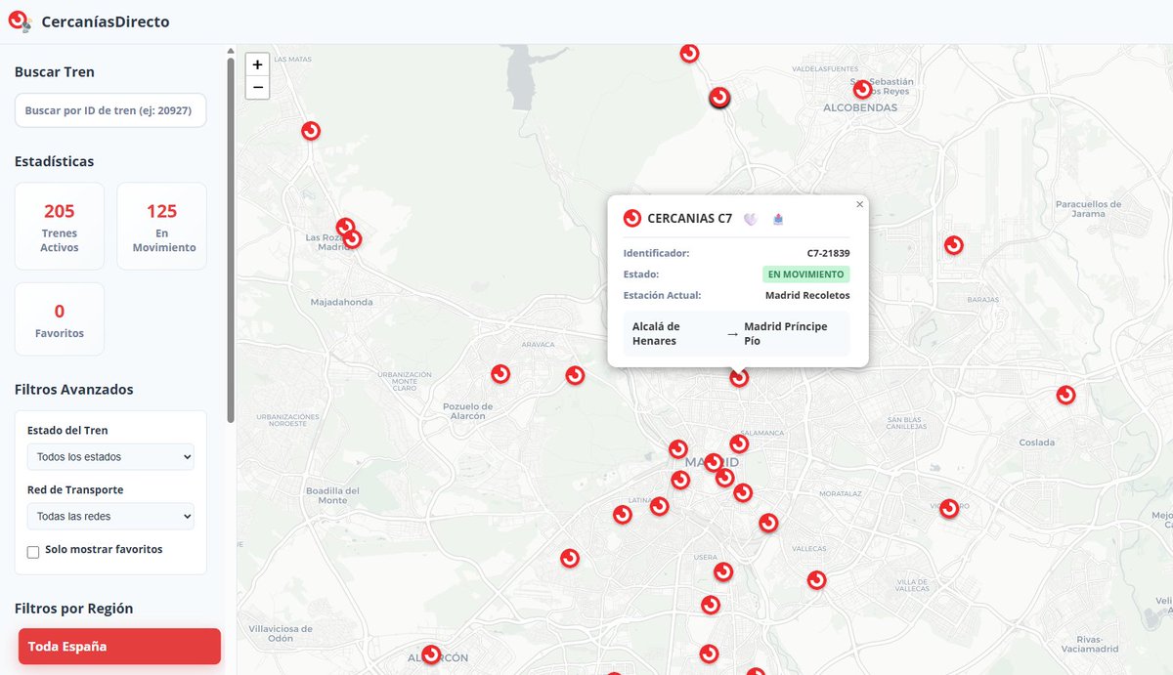Image resolution: width=1173 pixels, height=675 pixels.
Task: Expand the Estado del Tren dropdown
Action: click(x=110, y=456)
